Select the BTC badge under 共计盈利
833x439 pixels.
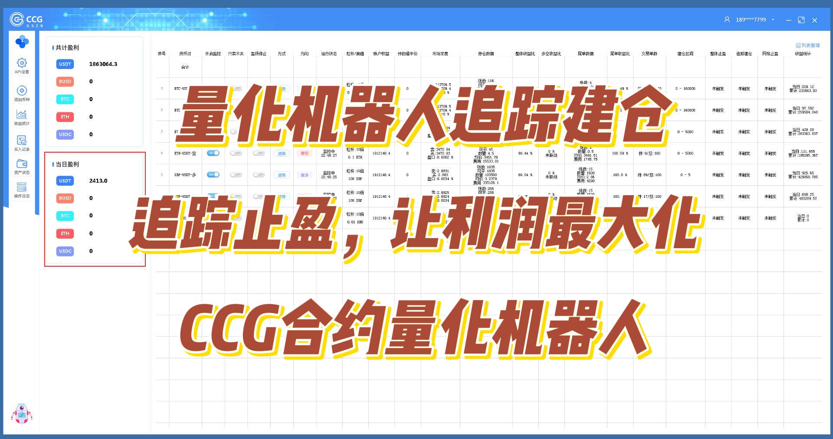coord(65,99)
